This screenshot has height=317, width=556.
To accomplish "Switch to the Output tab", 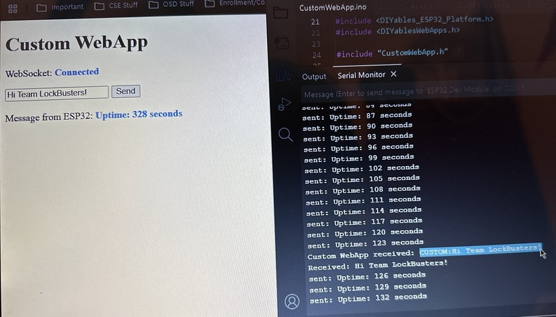I will coord(314,76).
